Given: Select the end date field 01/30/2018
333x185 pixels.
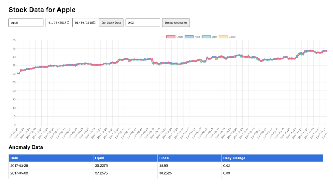Looking at the screenshot, I should coord(83,23).
